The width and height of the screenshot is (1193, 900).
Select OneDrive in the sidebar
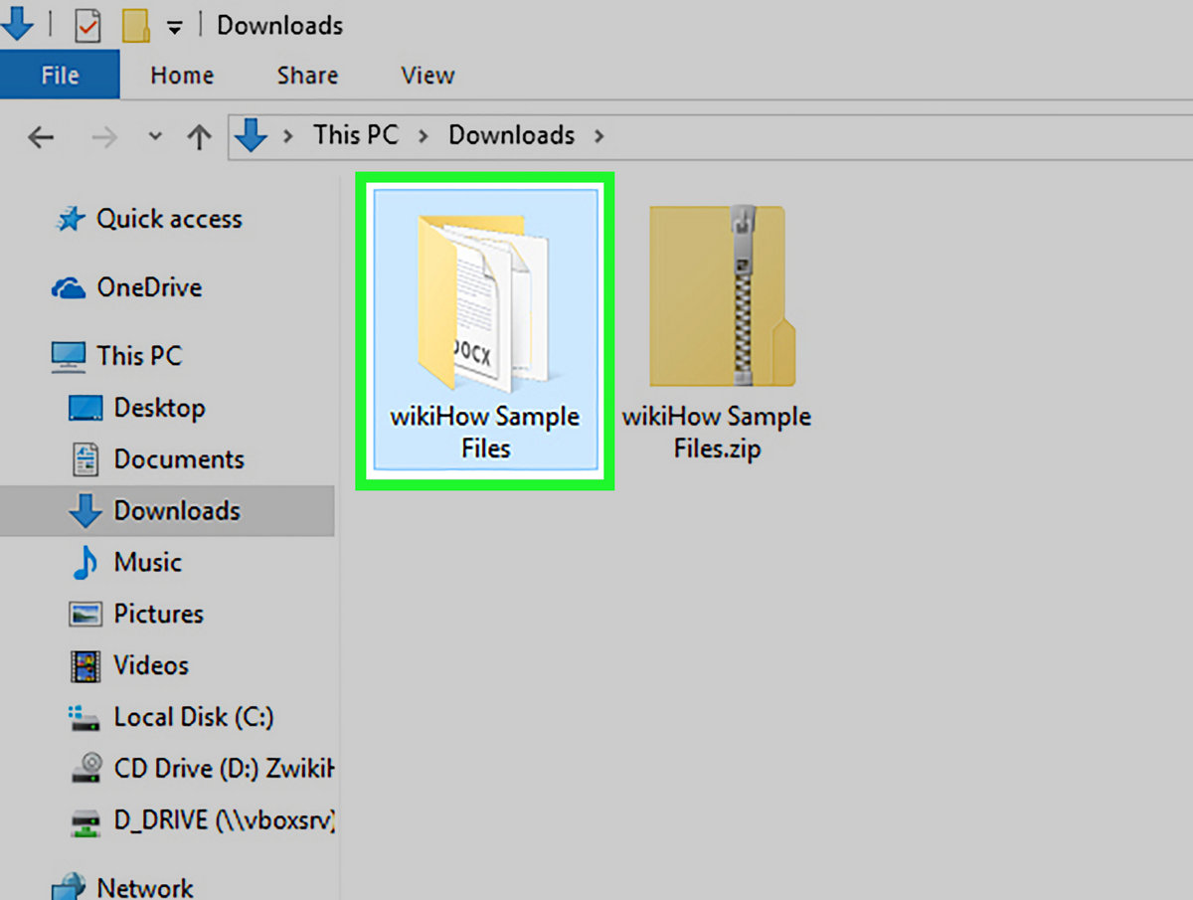[x=149, y=288]
